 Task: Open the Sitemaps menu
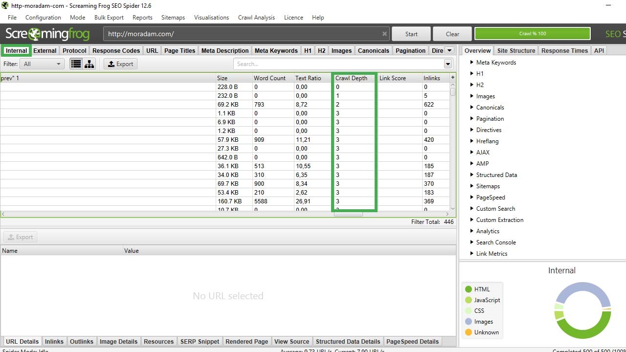[x=173, y=18]
